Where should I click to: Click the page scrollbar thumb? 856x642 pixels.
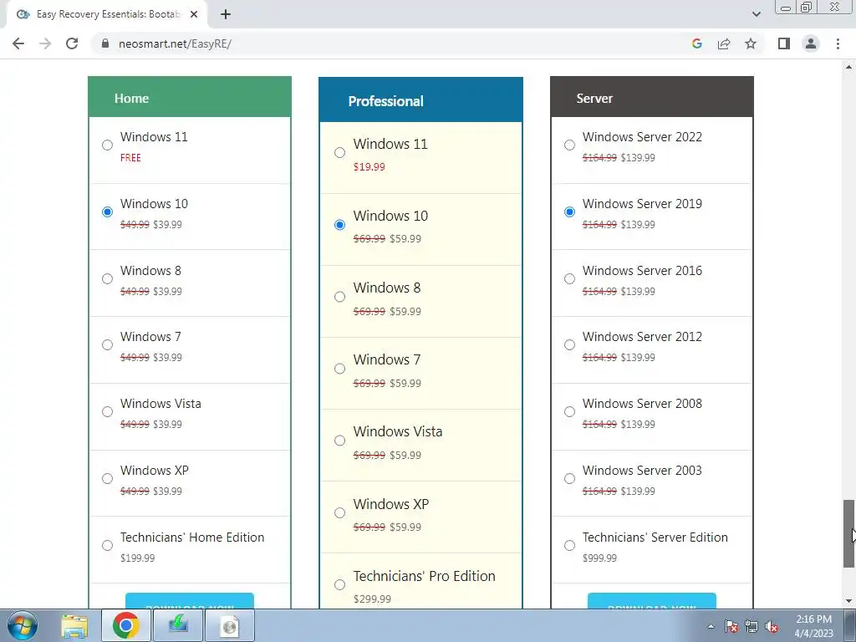pos(849,534)
